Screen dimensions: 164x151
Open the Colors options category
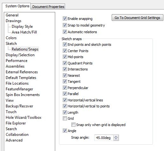[11, 38]
